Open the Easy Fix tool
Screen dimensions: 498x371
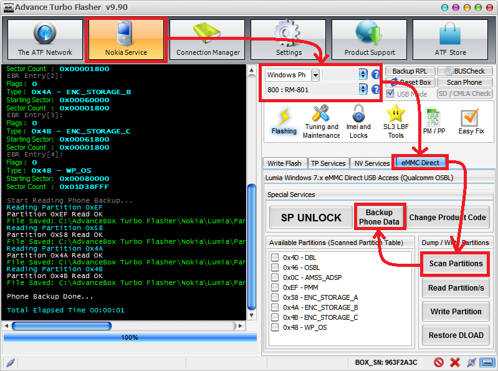[471, 122]
